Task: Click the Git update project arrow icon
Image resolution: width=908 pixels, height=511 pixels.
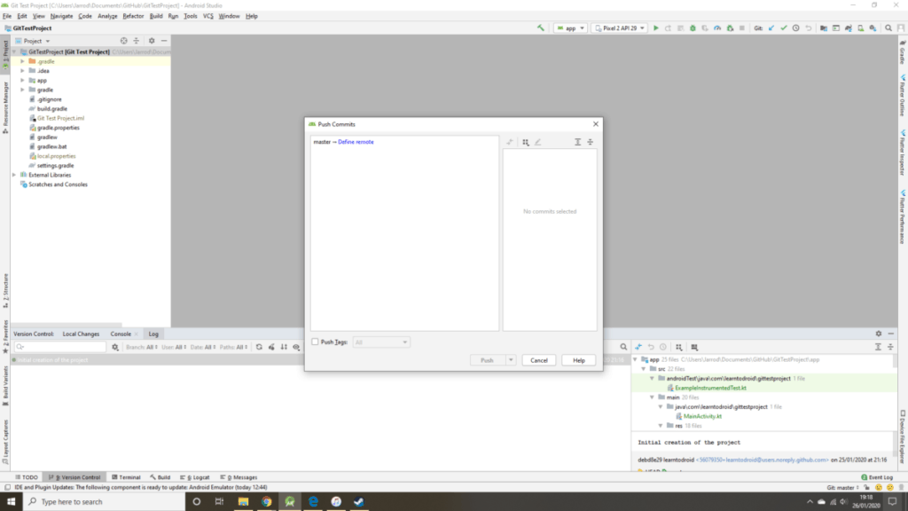Action: pos(771,28)
